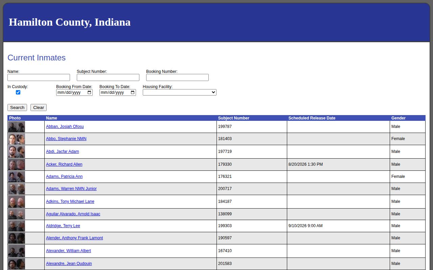The image size is (433, 270).
Task: Open Adkins, Tony Michael Lane link
Action: click(70, 201)
